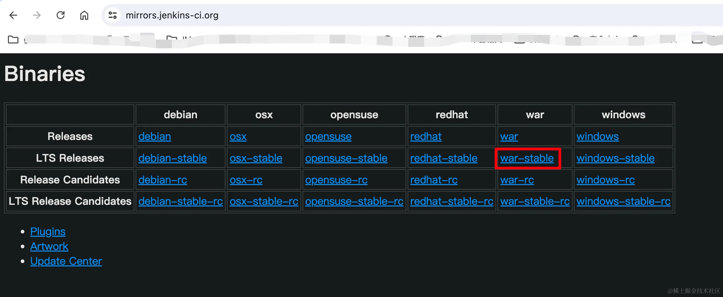The image size is (723, 297).
Task: Open the browser home page icon
Action: 84,15
